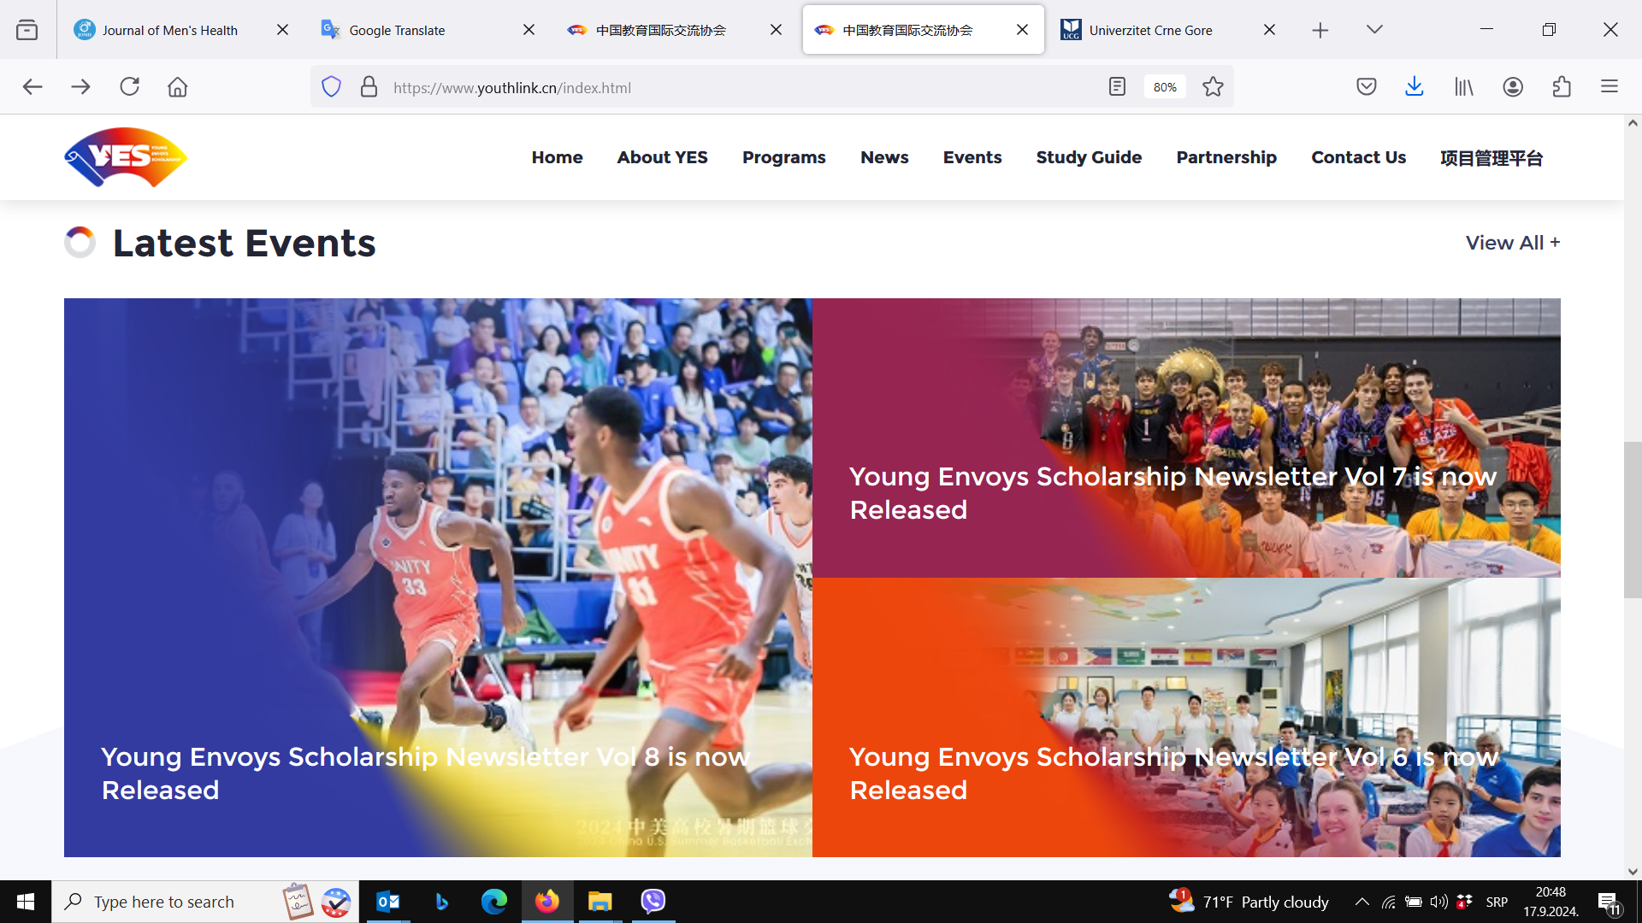Switch to Univerzitet Crne Gore tab
Viewport: 1642px width, 923px height.
pyautogui.click(x=1150, y=30)
